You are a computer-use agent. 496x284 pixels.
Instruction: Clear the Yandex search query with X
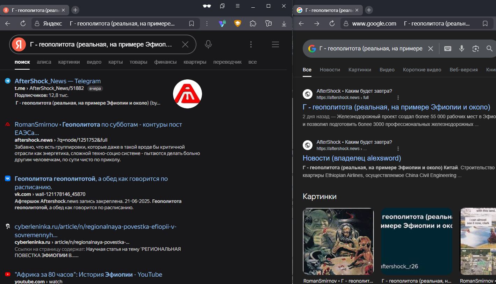(x=185, y=44)
